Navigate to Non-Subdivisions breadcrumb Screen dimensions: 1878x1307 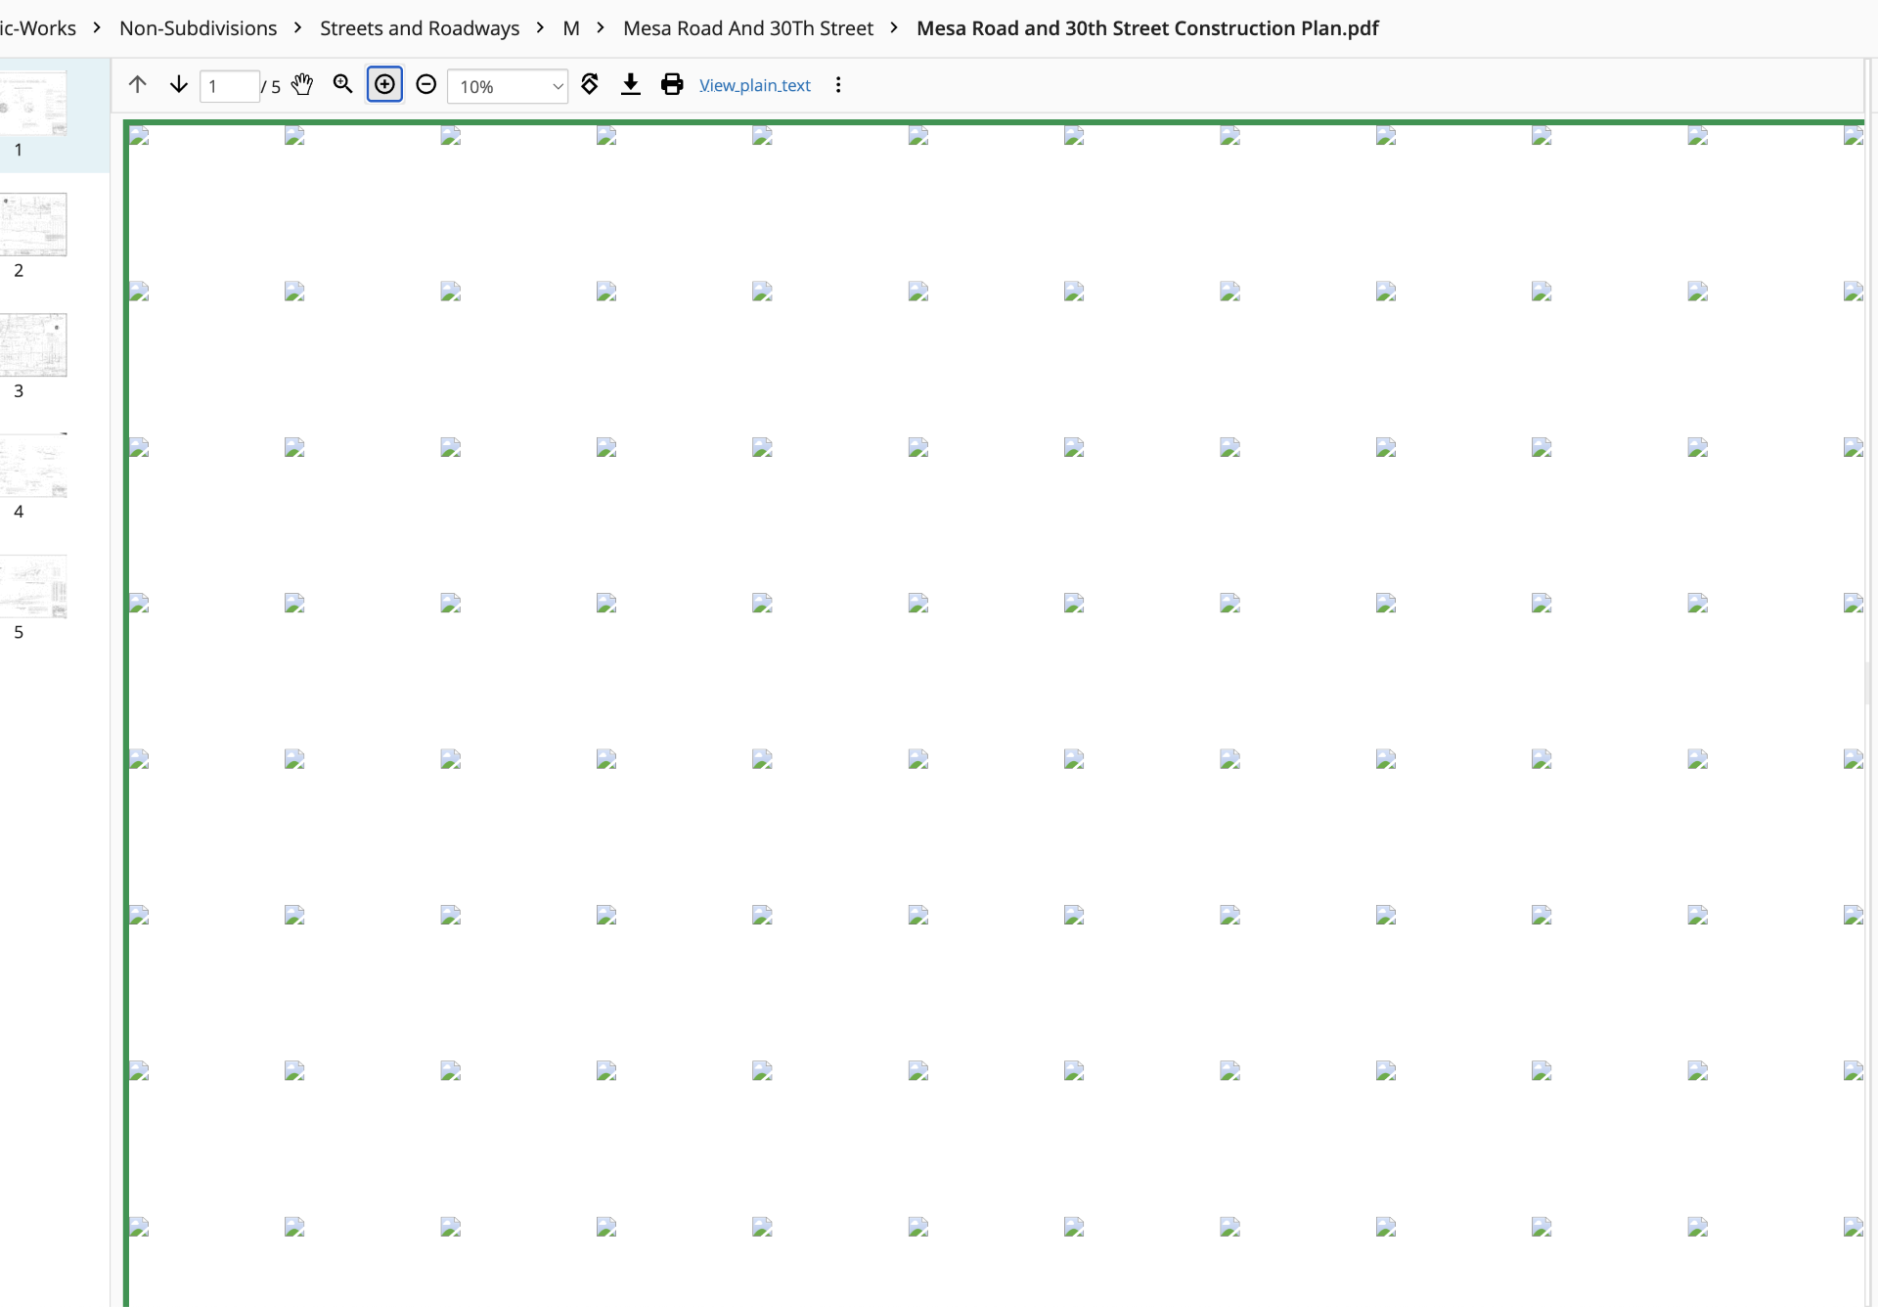coord(198,28)
